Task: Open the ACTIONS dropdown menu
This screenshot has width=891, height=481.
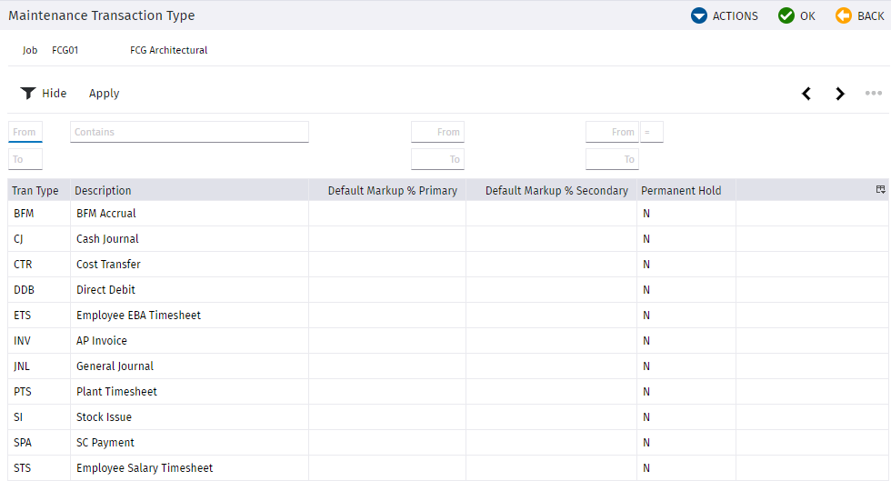Action: coord(725,16)
